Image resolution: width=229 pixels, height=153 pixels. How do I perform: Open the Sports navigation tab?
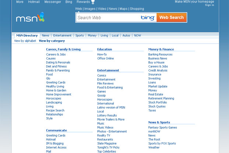point(80,35)
